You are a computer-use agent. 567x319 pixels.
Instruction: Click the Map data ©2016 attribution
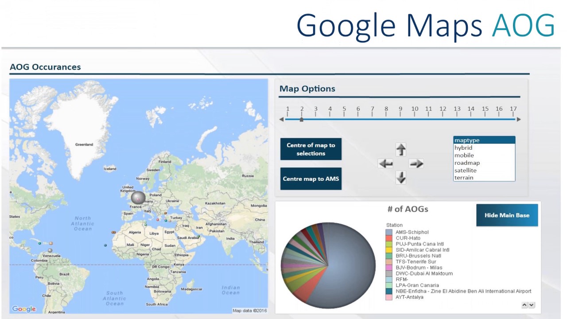250,311
